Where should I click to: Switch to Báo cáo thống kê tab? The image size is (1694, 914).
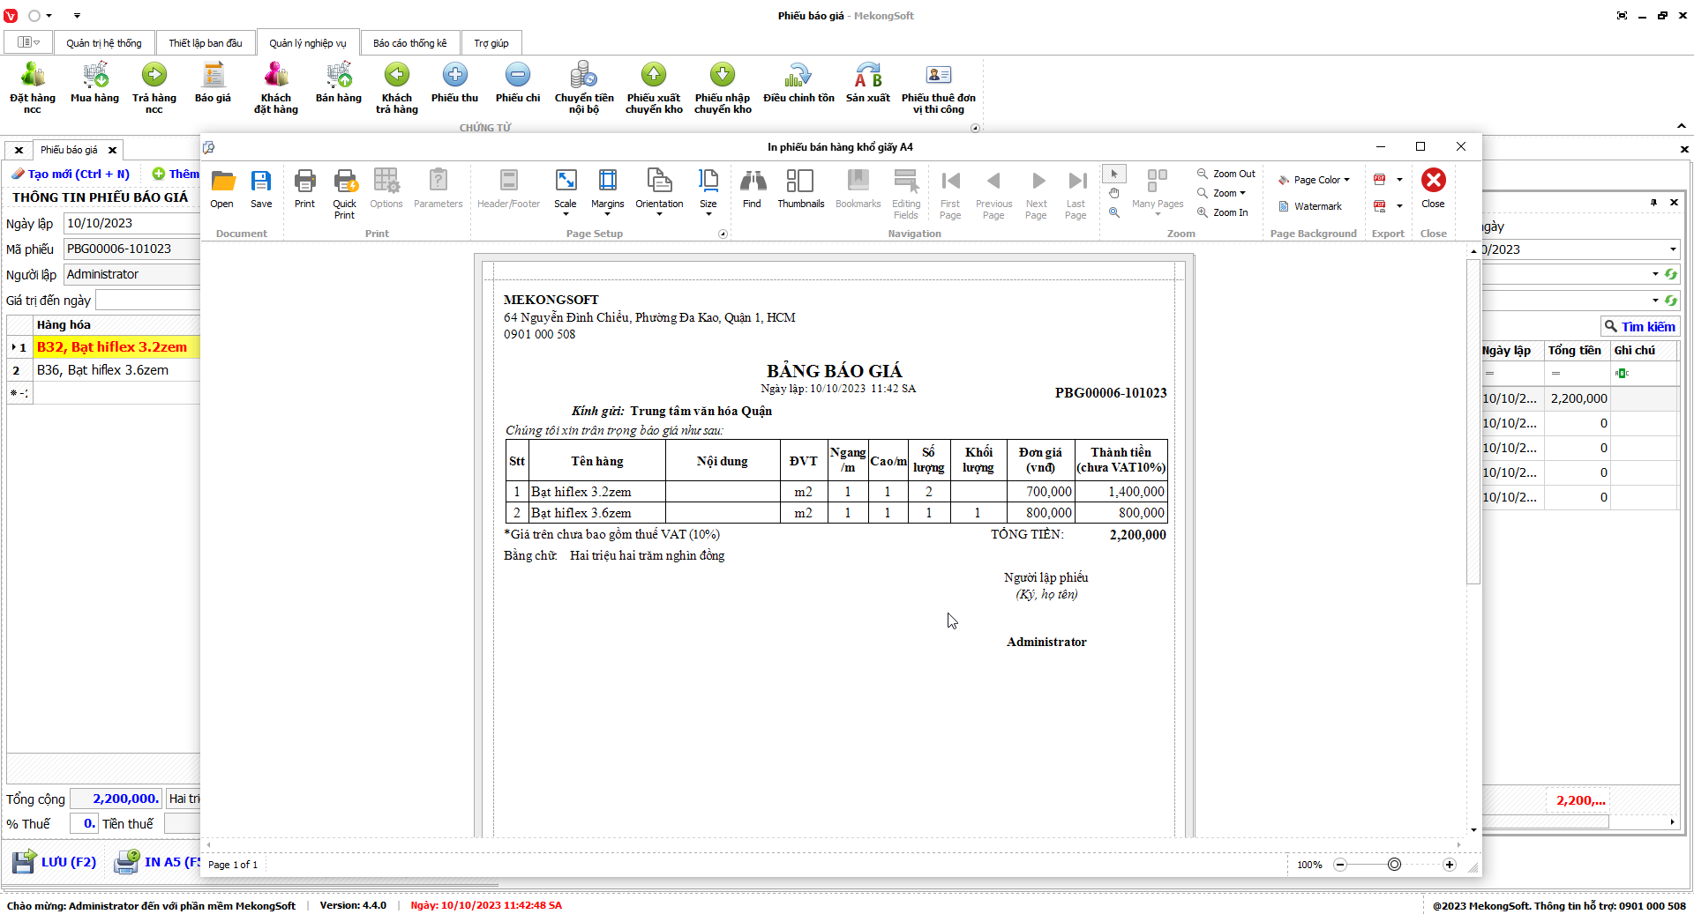(409, 43)
